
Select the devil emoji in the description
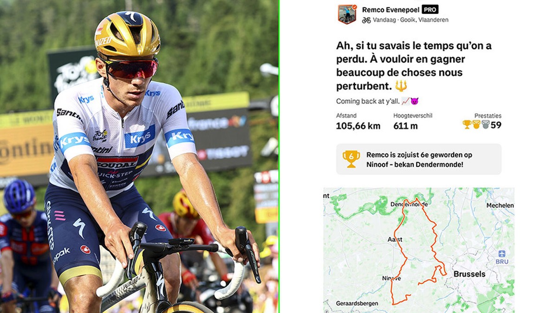415,101
